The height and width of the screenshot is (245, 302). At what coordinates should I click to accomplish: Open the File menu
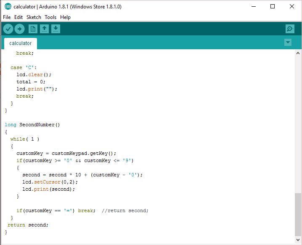coord(7,17)
